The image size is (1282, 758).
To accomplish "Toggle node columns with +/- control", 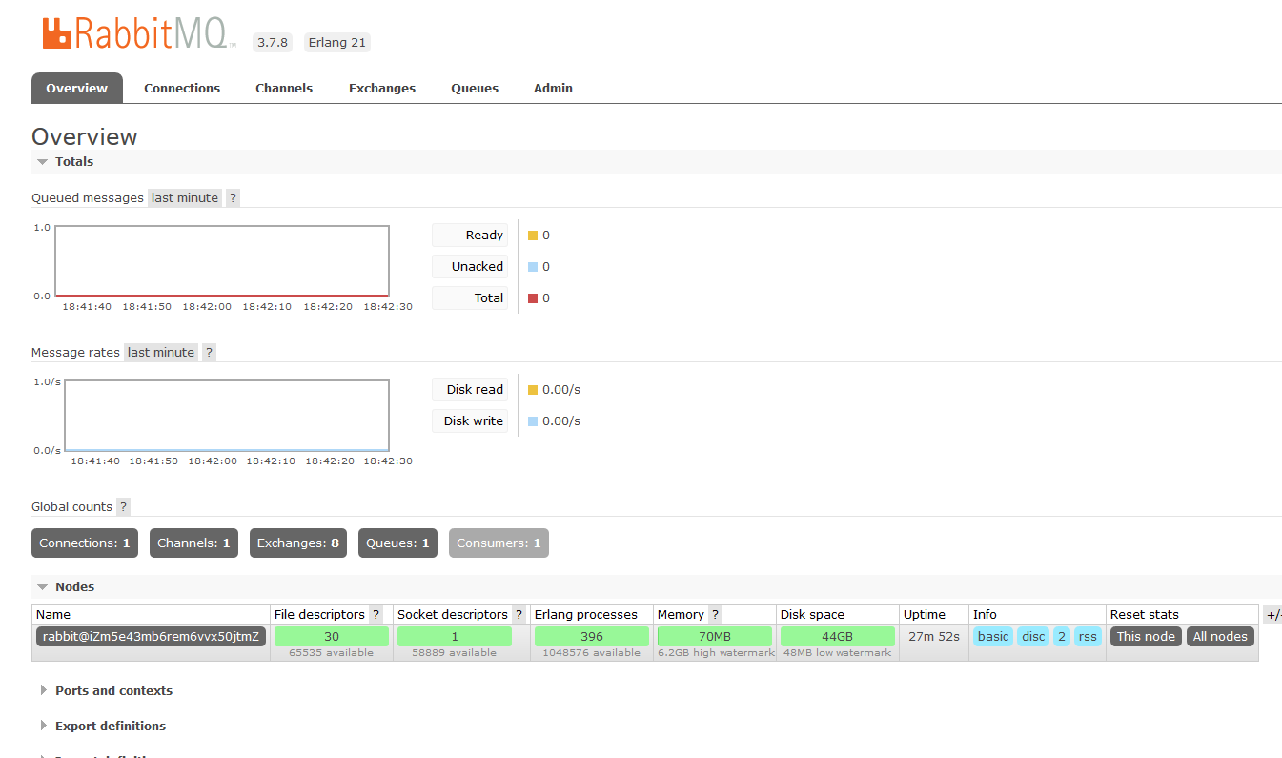I will pos(1272,614).
